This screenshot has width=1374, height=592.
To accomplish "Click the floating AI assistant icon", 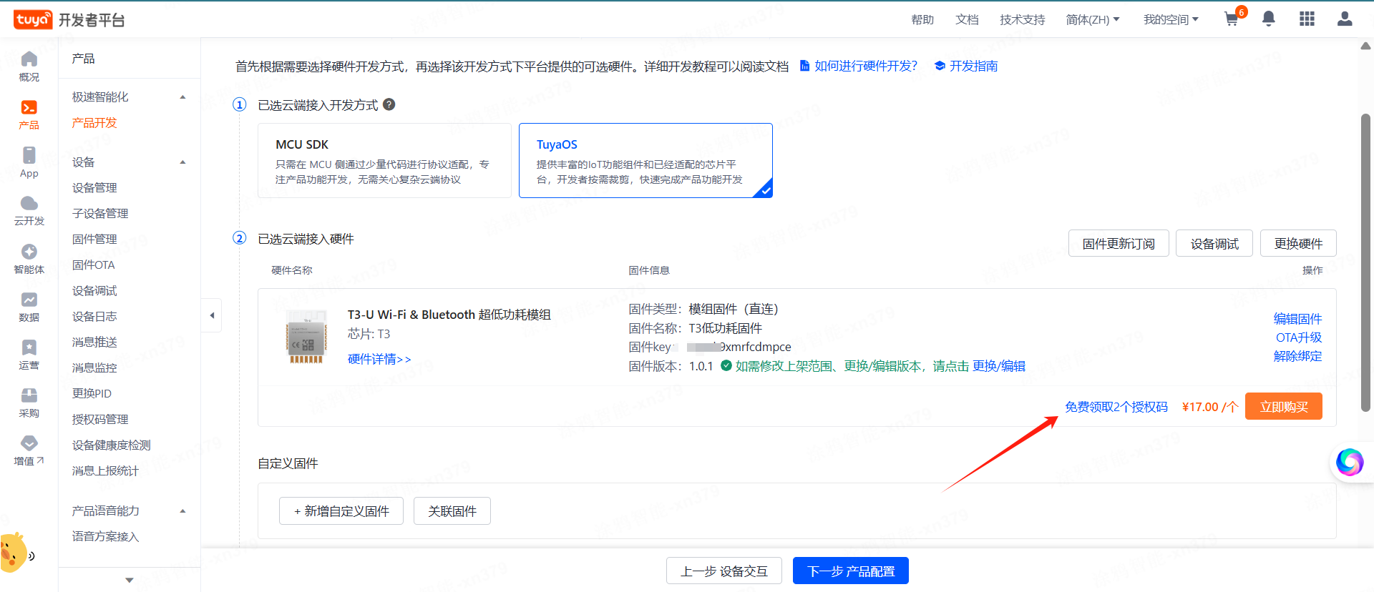I will [x=1349, y=462].
